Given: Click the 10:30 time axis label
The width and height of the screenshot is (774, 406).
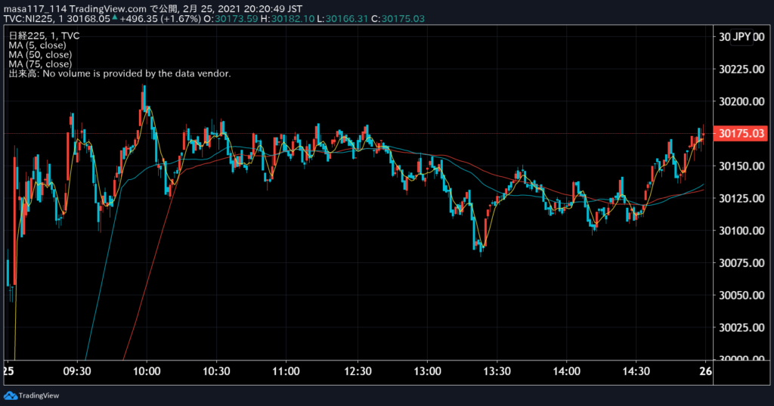Looking at the screenshot, I should (x=216, y=371).
